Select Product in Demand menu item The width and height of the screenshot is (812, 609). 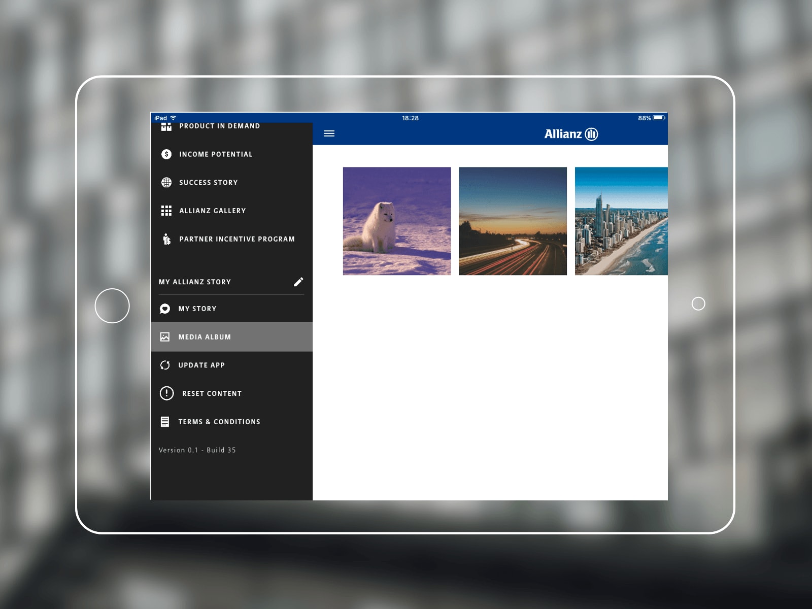pos(231,126)
